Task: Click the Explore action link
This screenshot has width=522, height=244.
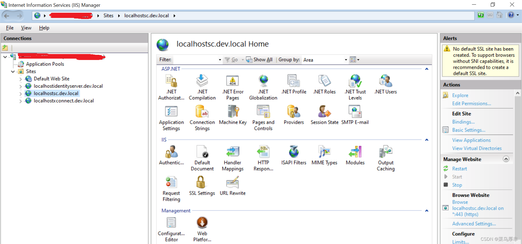Action: [460, 96]
